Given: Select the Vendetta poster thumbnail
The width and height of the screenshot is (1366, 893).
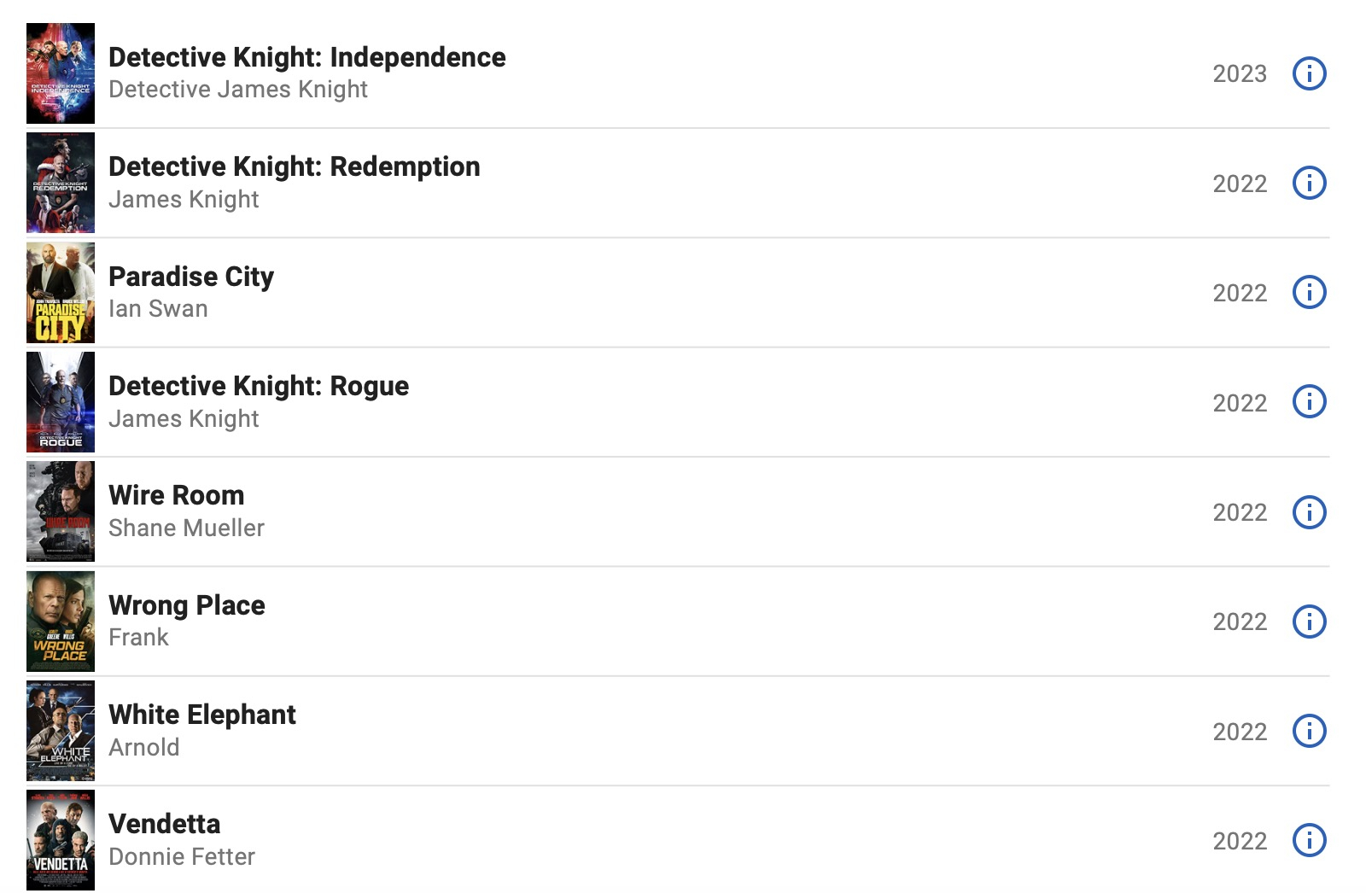Looking at the screenshot, I should click(61, 840).
